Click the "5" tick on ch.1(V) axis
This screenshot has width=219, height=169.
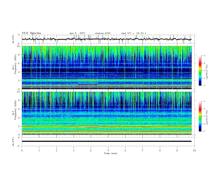point(19,35)
